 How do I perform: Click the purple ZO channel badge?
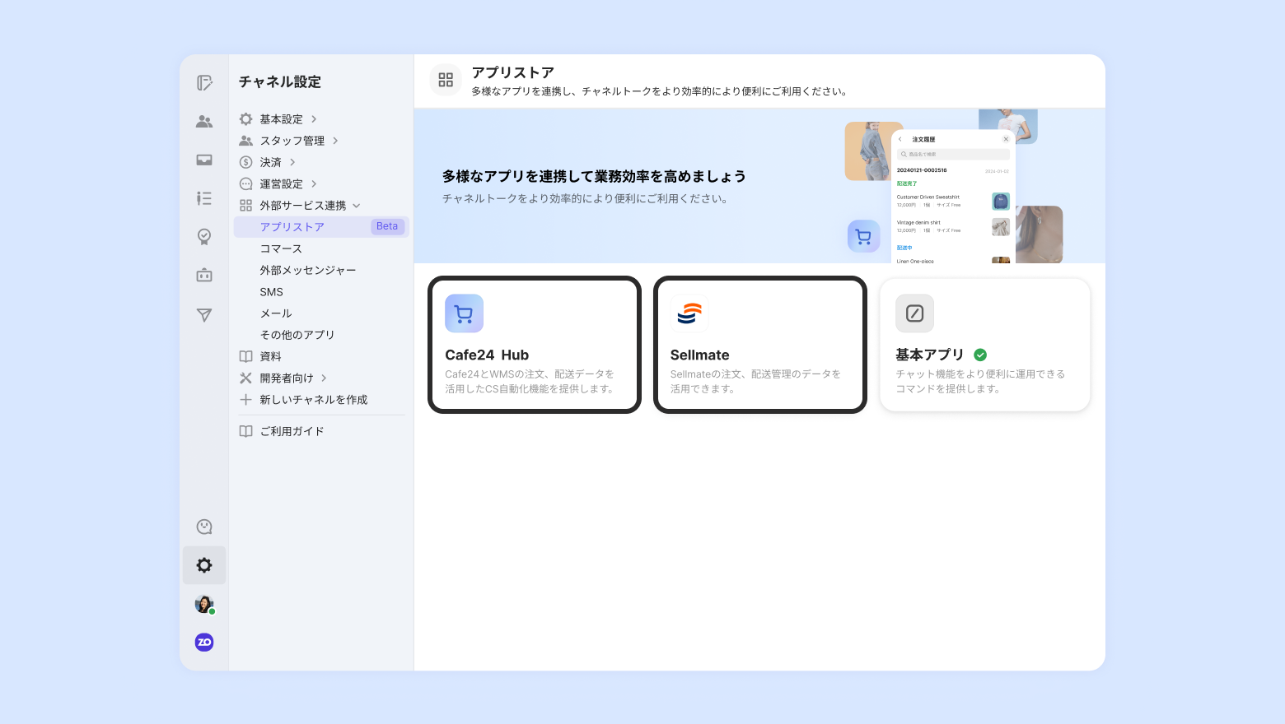tap(204, 642)
